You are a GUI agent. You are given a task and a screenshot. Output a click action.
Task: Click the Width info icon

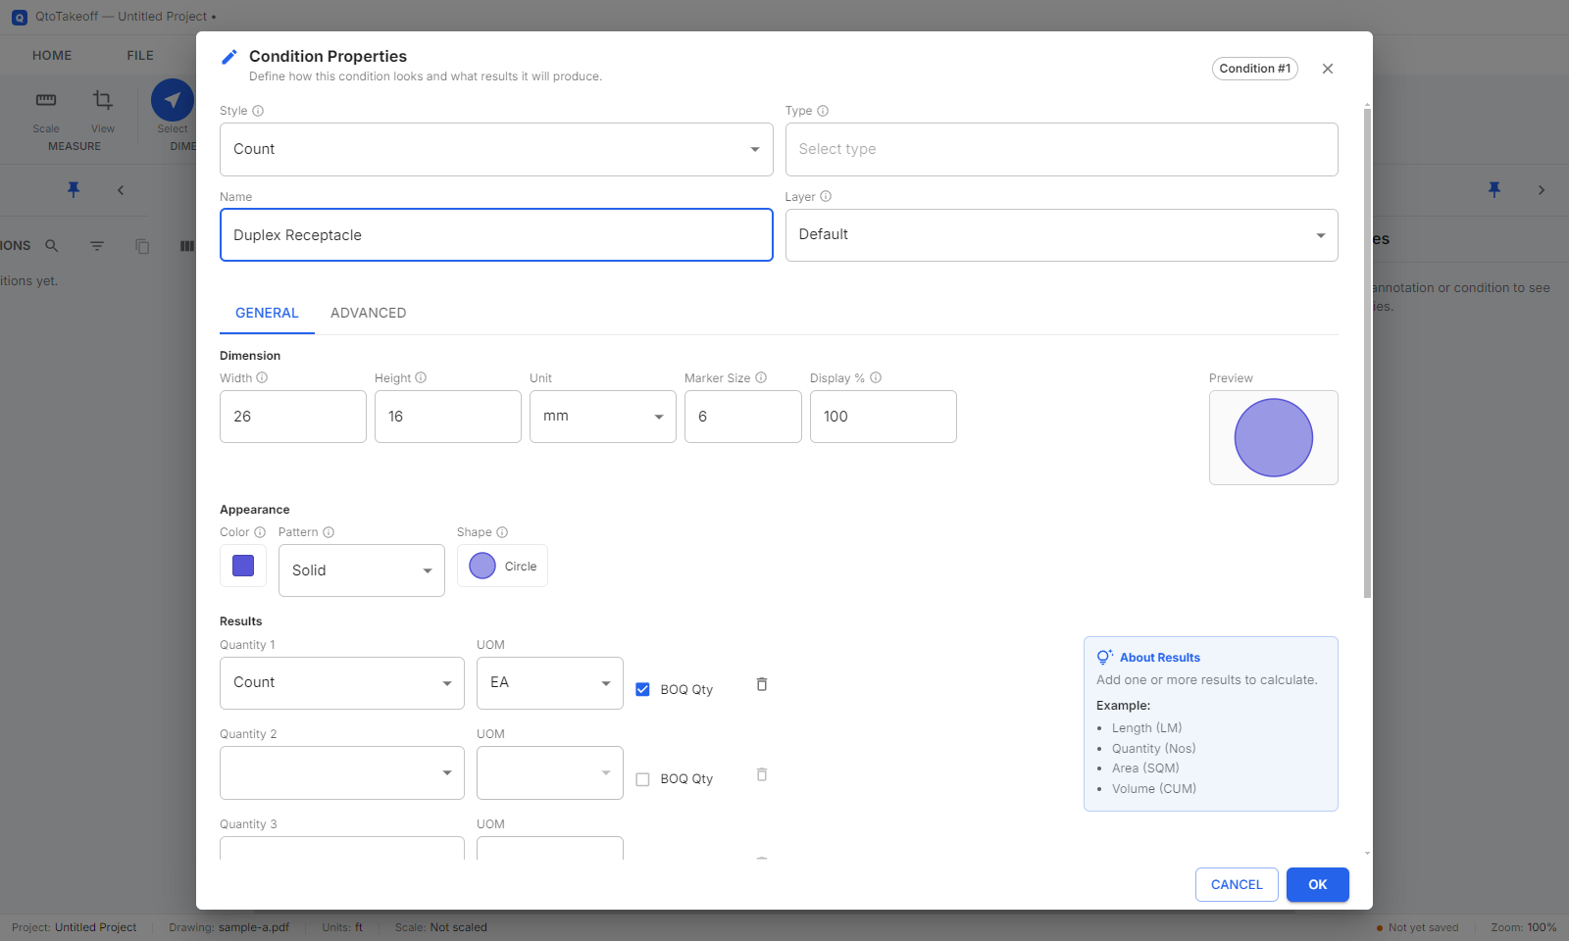(262, 377)
